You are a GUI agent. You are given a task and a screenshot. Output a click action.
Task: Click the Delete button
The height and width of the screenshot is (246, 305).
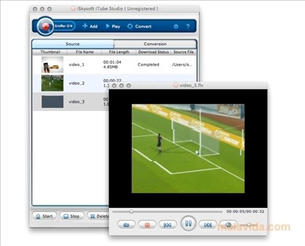click(x=98, y=216)
